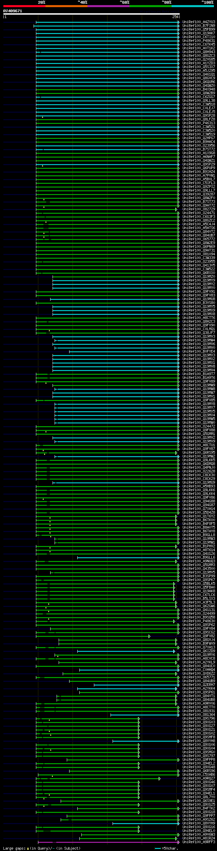This screenshot has width=217, height=851.
Task: Select hit UniRef100_A8CTU1
Action: coord(199,445)
